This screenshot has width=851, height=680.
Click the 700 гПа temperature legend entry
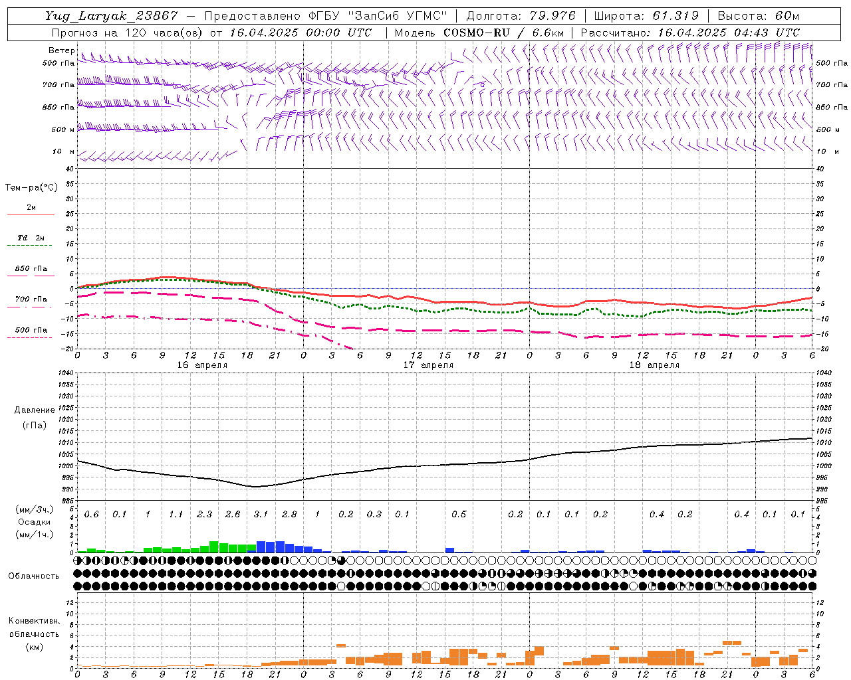pos(31,299)
